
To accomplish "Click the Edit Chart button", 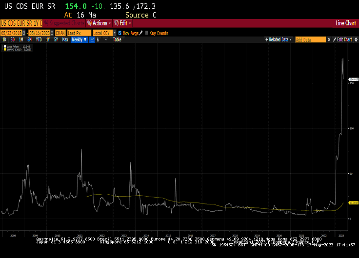I will pos(342,39).
